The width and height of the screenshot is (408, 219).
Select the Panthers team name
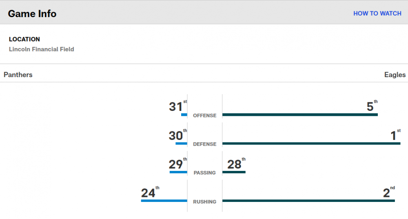coord(18,75)
